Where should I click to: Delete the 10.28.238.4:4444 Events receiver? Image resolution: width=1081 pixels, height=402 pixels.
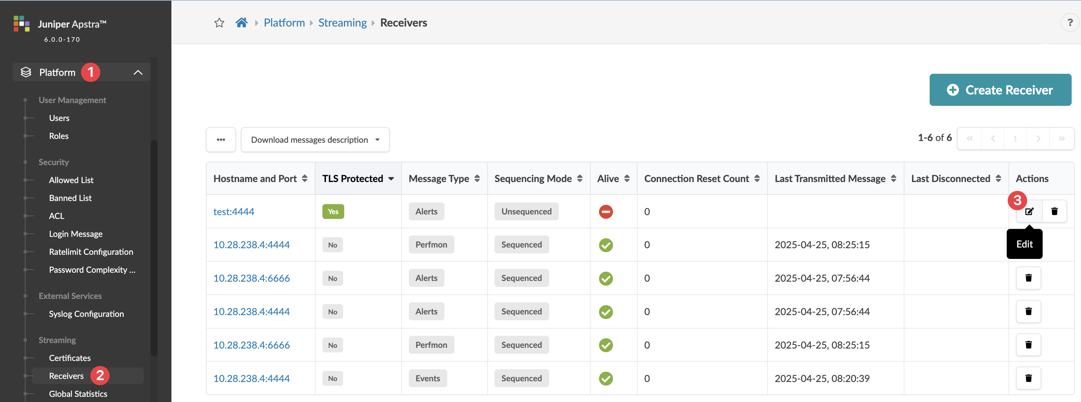[x=1028, y=378]
